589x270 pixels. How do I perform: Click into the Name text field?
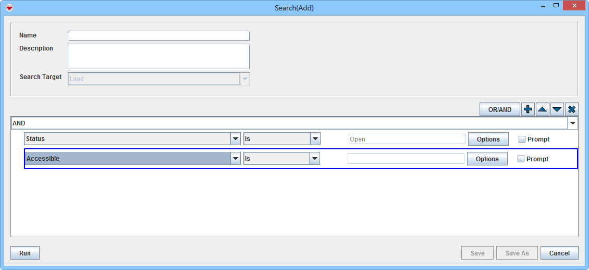[158, 36]
